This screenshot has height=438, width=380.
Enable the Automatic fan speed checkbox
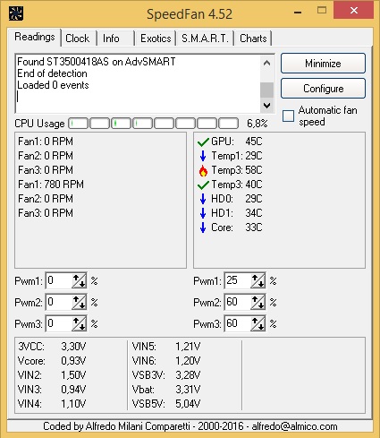tap(288, 116)
